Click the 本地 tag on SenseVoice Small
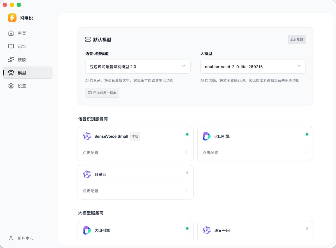This screenshot has height=248, width=336. click(x=135, y=136)
